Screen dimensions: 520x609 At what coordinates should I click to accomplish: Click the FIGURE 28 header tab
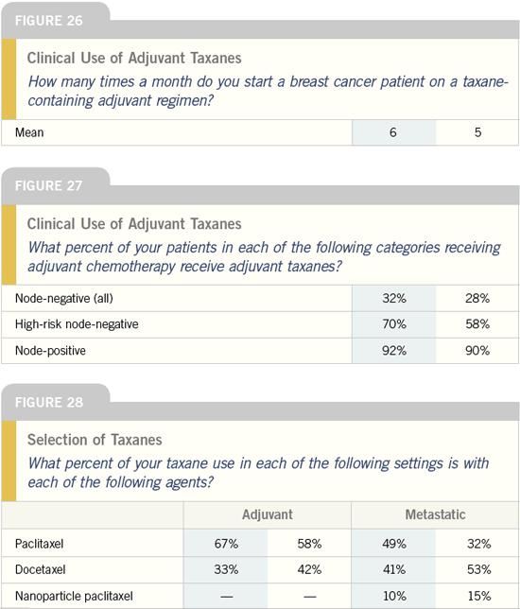[x=49, y=402]
